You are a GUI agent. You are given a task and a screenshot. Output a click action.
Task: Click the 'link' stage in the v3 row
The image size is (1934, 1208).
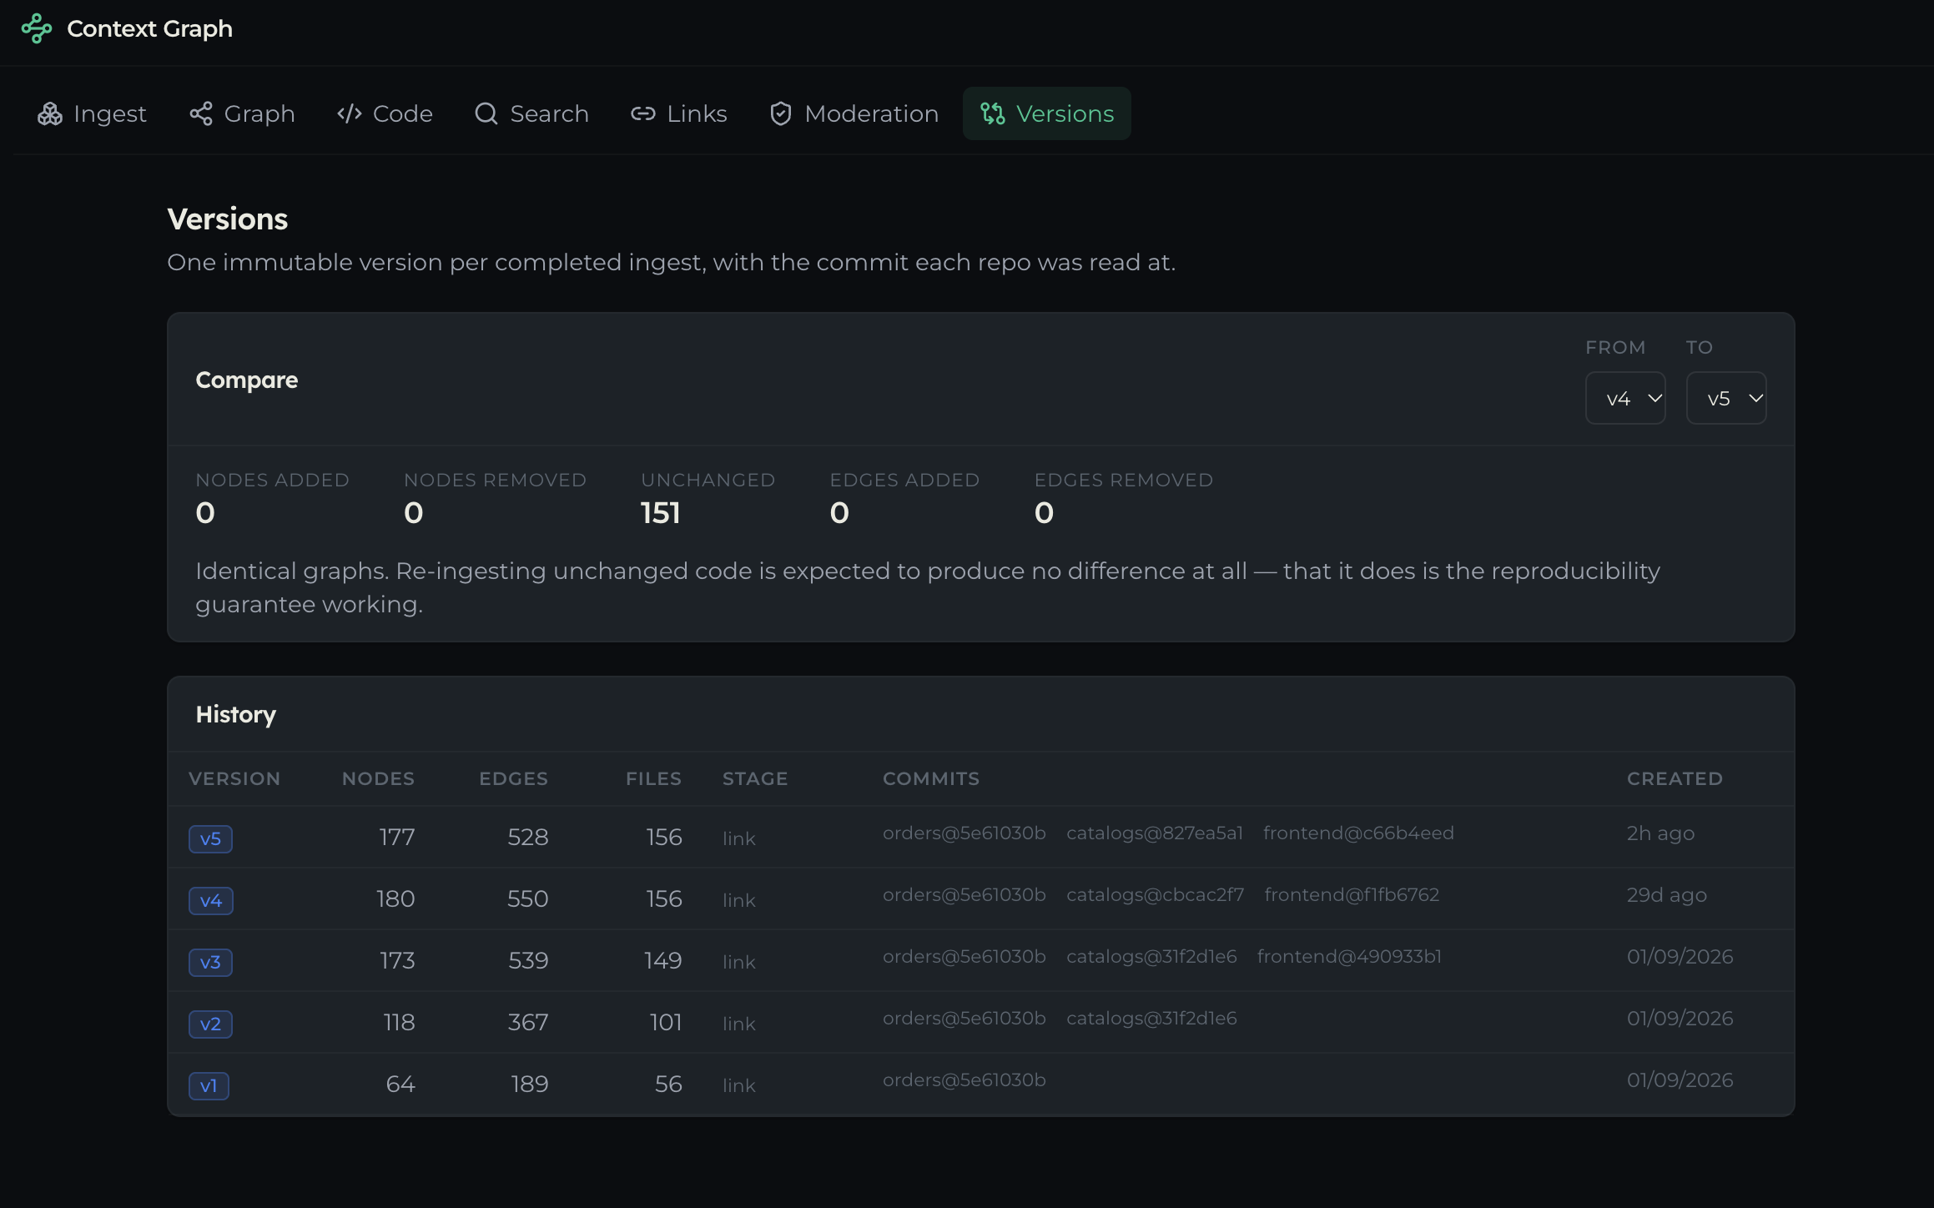(739, 962)
